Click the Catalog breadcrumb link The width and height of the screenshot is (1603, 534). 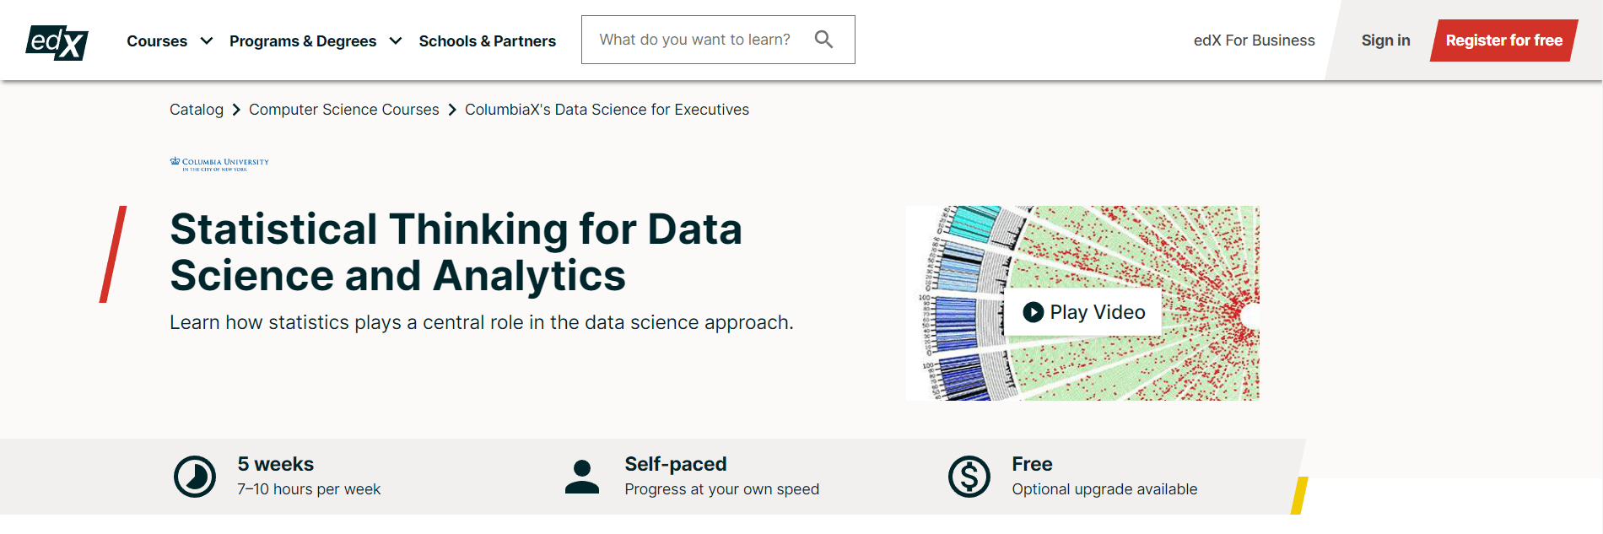[196, 110]
